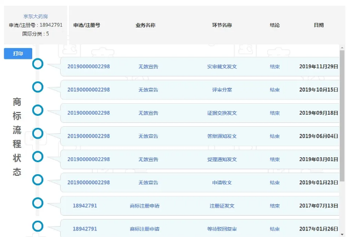Click 结束 conclusion in the 答辩通知发文 row

(275, 136)
